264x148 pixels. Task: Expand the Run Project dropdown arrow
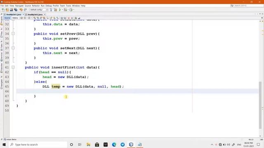click(62, 10)
